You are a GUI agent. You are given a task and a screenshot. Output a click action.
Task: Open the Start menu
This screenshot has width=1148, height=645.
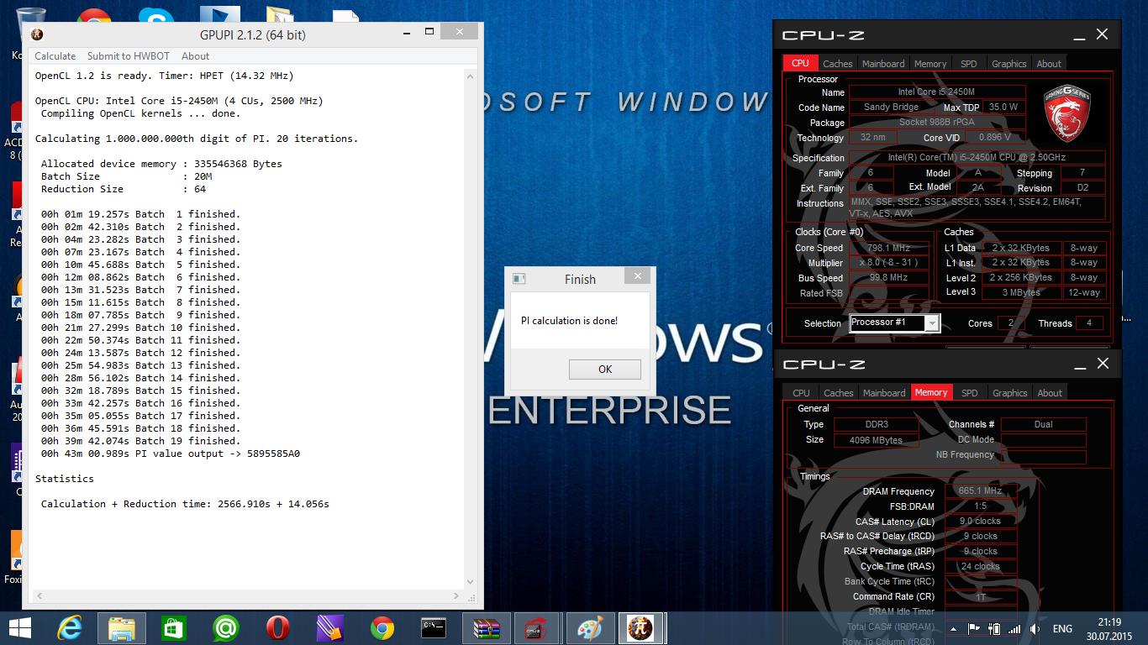[x=19, y=628]
